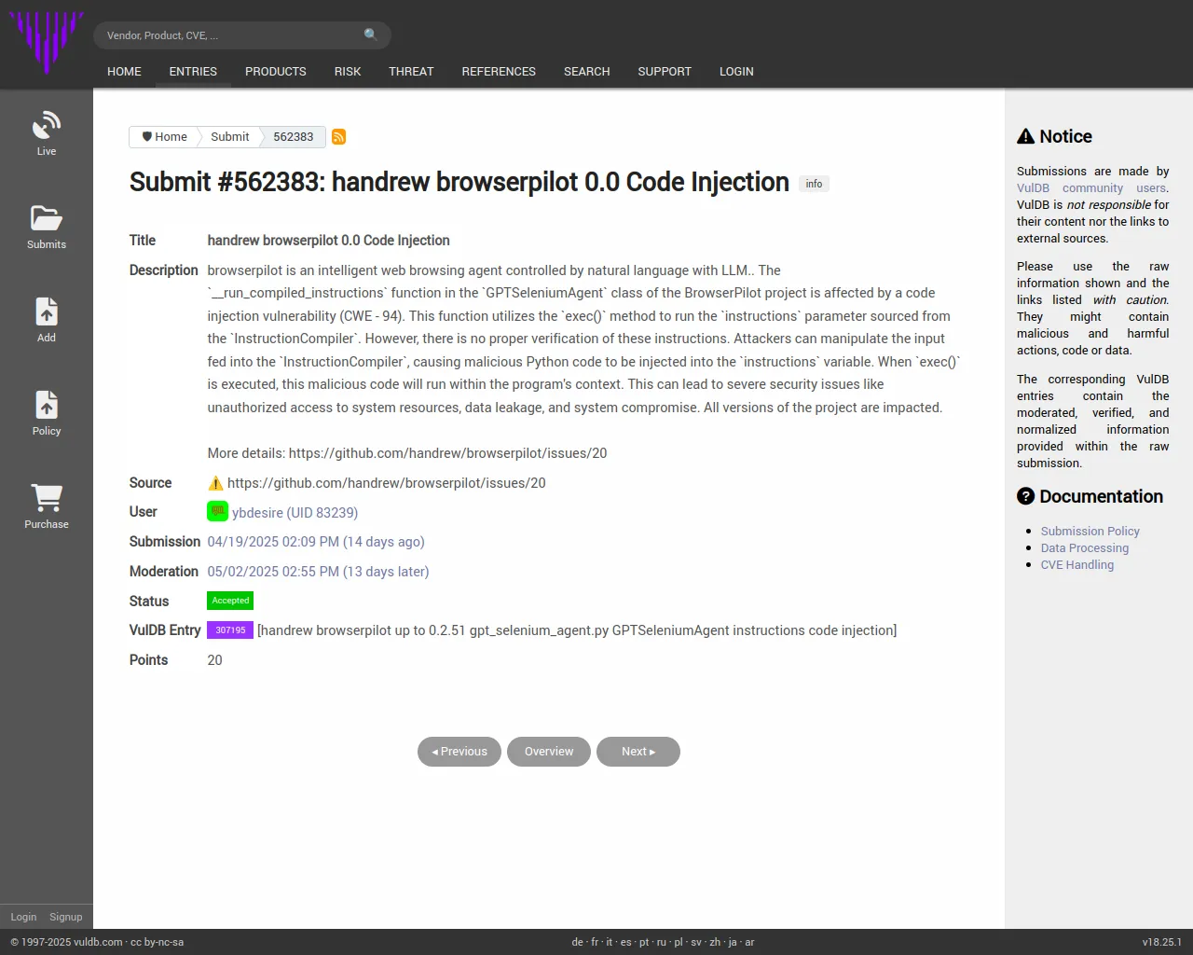Go to Home breadcrumb

[164, 137]
